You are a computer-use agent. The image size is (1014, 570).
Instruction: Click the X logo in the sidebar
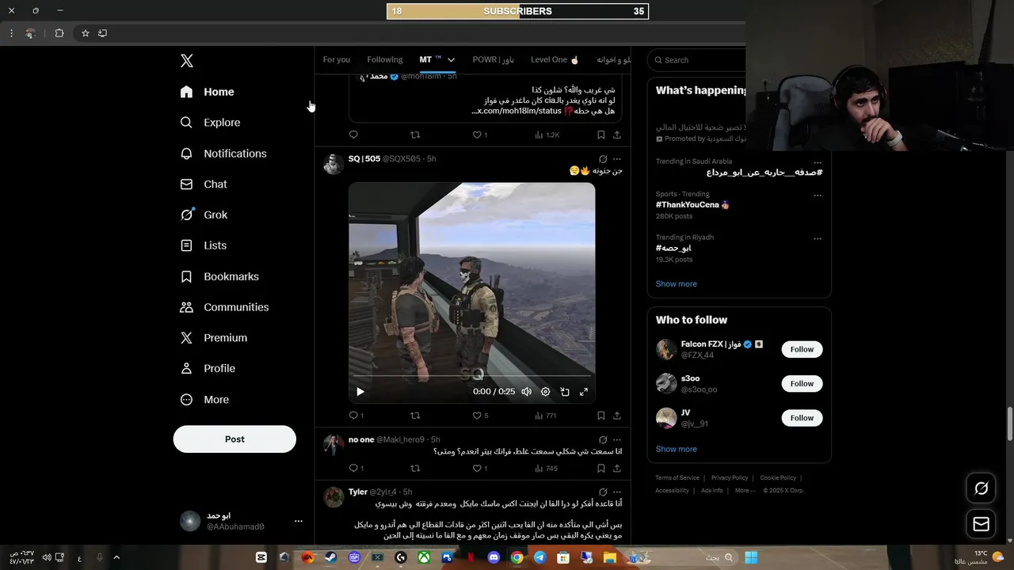click(187, 61)
